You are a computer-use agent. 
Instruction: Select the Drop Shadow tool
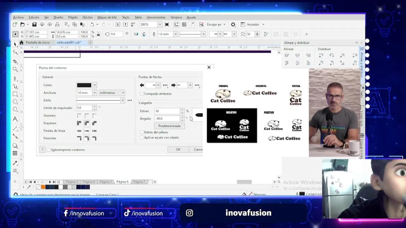click(15, 146)
